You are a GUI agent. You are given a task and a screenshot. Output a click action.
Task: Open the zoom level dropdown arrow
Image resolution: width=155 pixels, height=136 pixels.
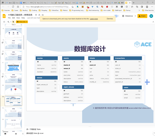pos(11,22)
